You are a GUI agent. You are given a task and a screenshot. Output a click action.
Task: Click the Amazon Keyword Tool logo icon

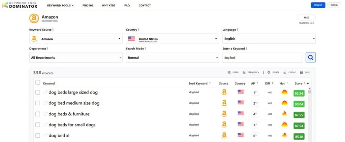tap(34, 19)
